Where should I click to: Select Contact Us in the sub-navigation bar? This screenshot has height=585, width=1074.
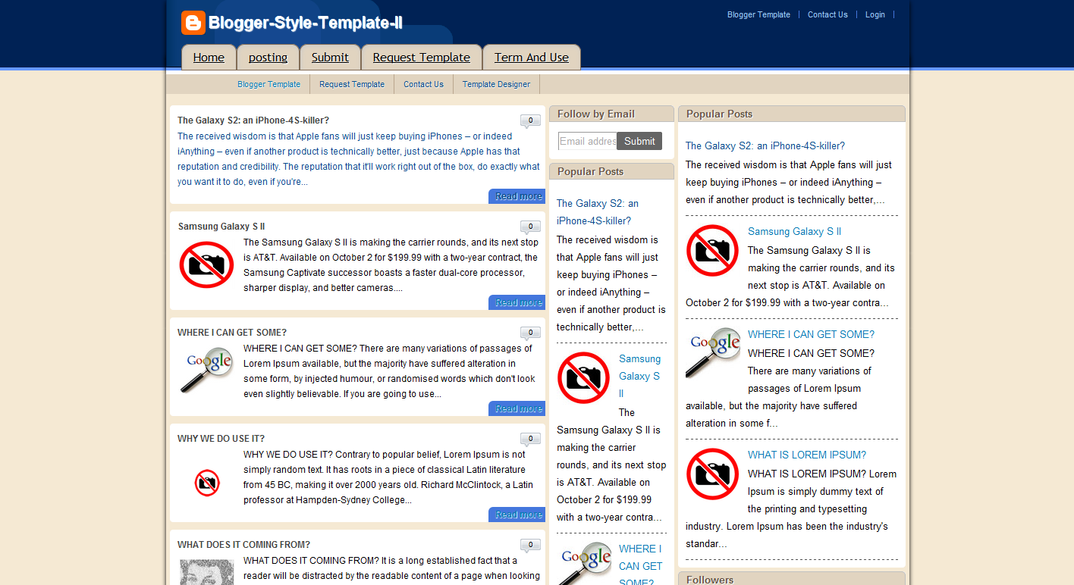click(423, 84)
